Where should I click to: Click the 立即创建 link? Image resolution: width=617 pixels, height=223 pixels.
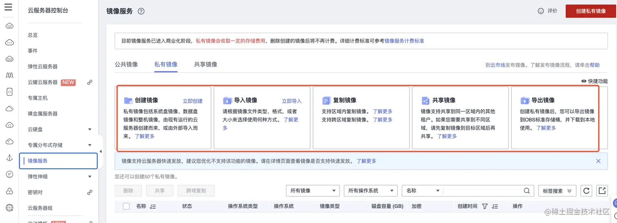coord(193,101)
